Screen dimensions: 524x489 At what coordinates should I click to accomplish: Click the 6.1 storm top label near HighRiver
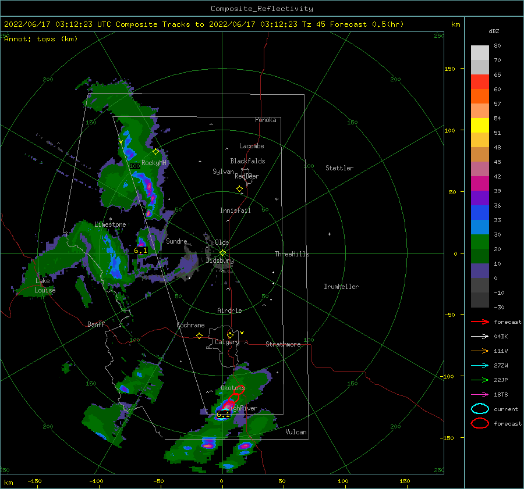(223, 415)
